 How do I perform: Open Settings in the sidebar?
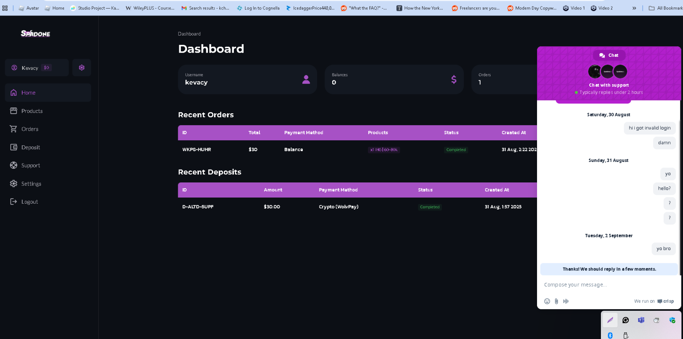(x=48, y=184)
